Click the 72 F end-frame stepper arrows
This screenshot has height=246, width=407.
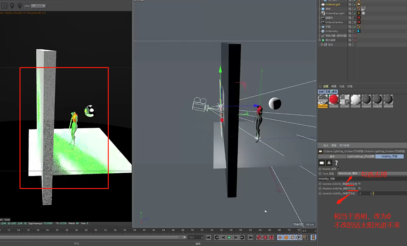point(202,237)
